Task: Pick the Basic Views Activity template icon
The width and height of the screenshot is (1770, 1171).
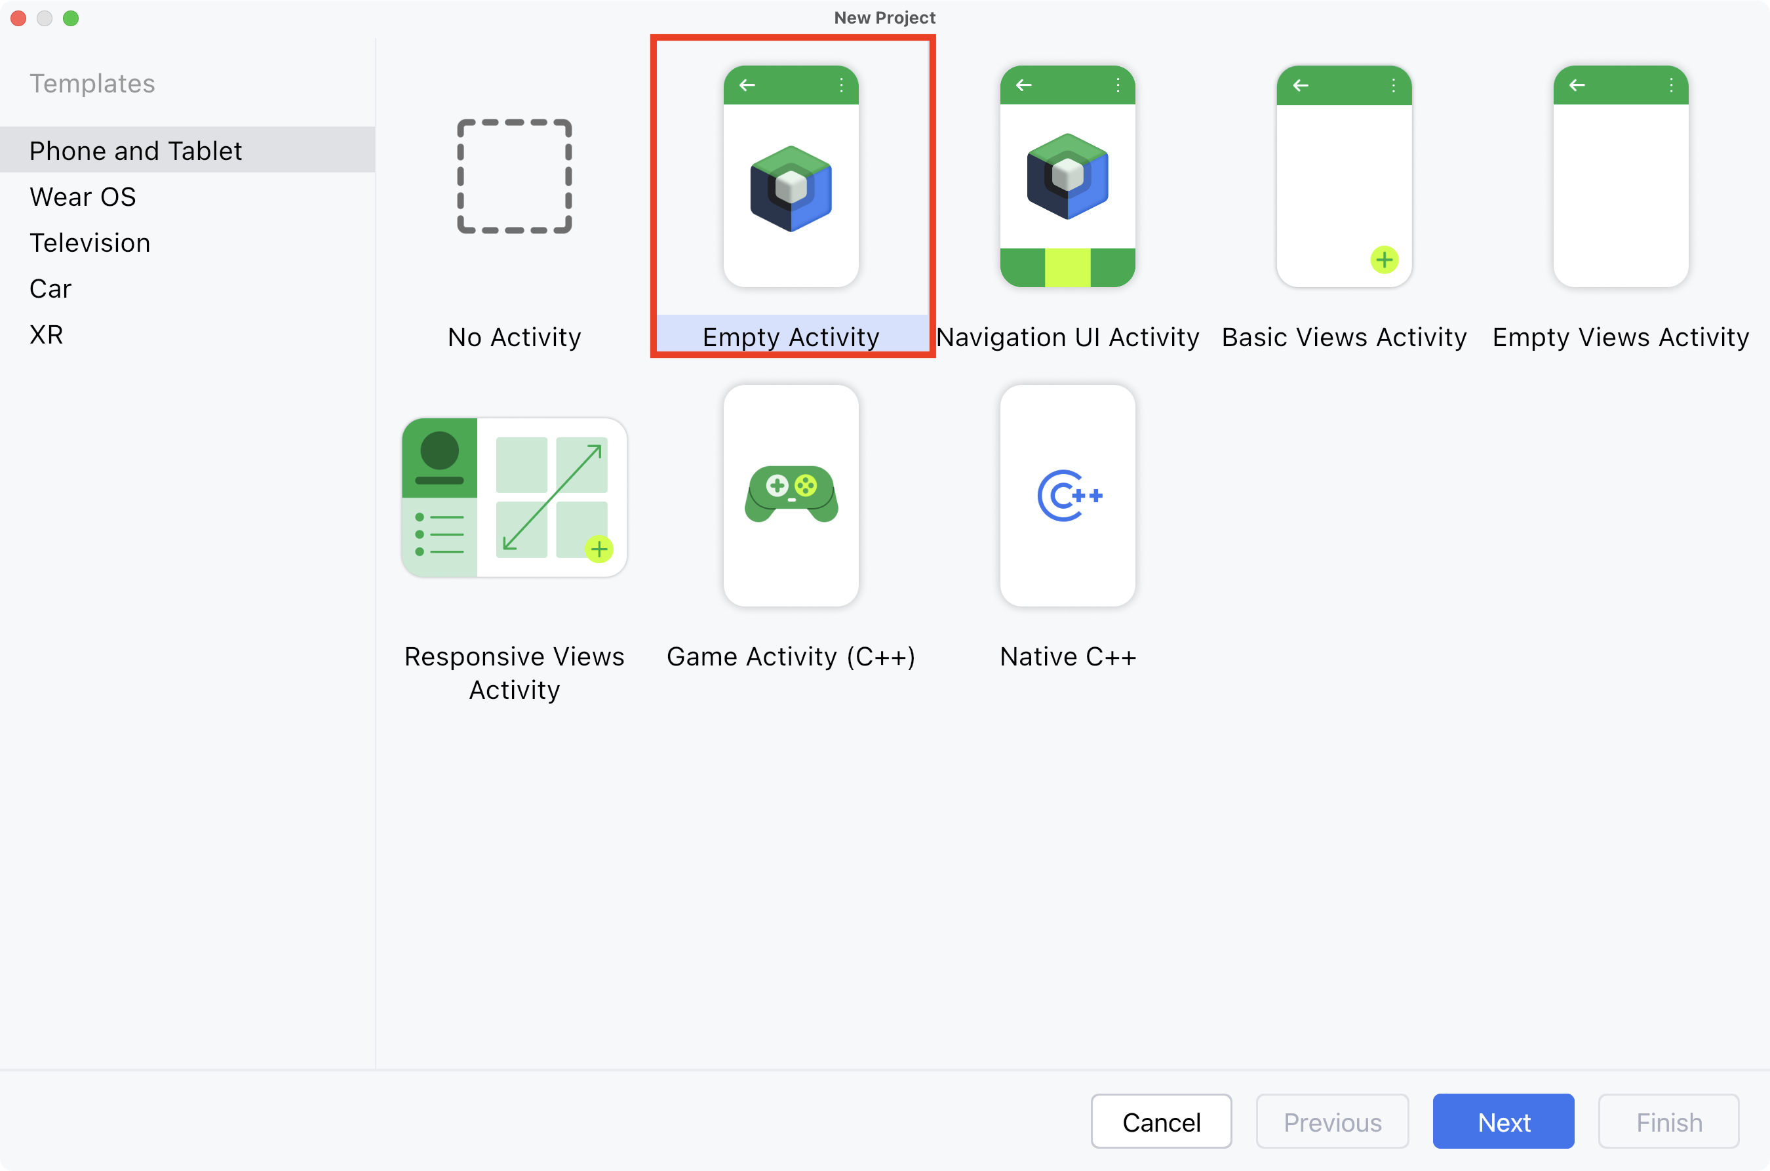Action: pyautogui.click(x=1344, y=176)
